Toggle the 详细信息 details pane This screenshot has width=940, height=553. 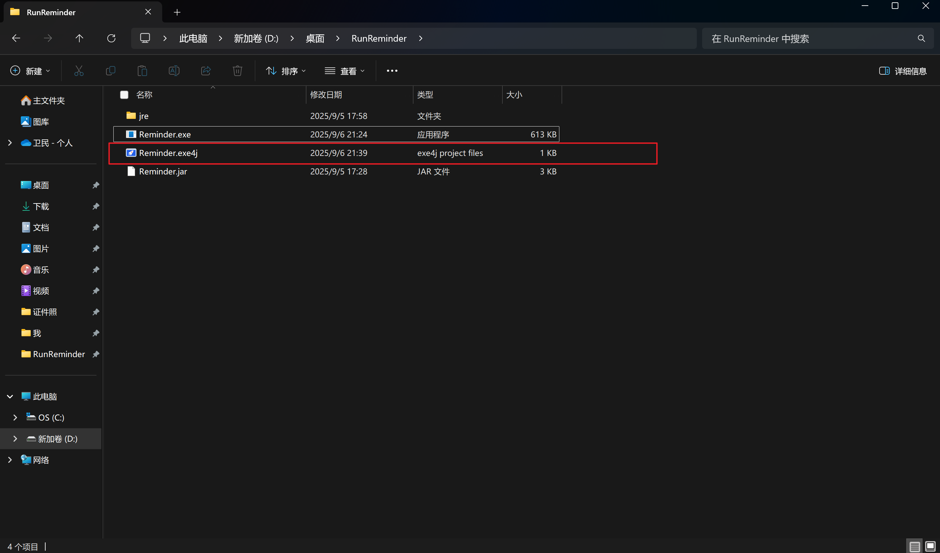(903, 71)
